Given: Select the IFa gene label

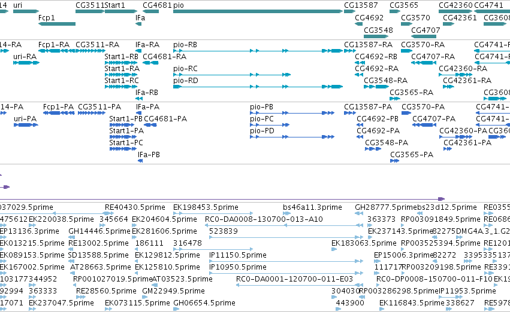Looking at the screenshot, I should [140, 18].
